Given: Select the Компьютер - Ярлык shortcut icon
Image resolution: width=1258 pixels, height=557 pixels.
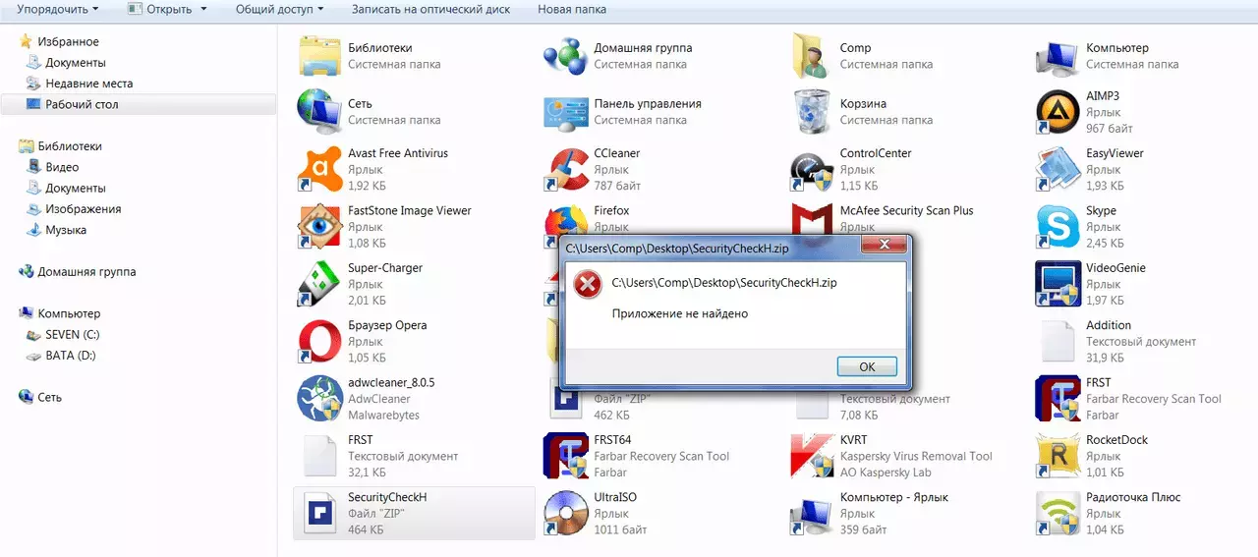Looking at the screenshot, I should point(812,513).
